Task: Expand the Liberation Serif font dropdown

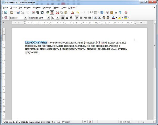Action: 48,18
